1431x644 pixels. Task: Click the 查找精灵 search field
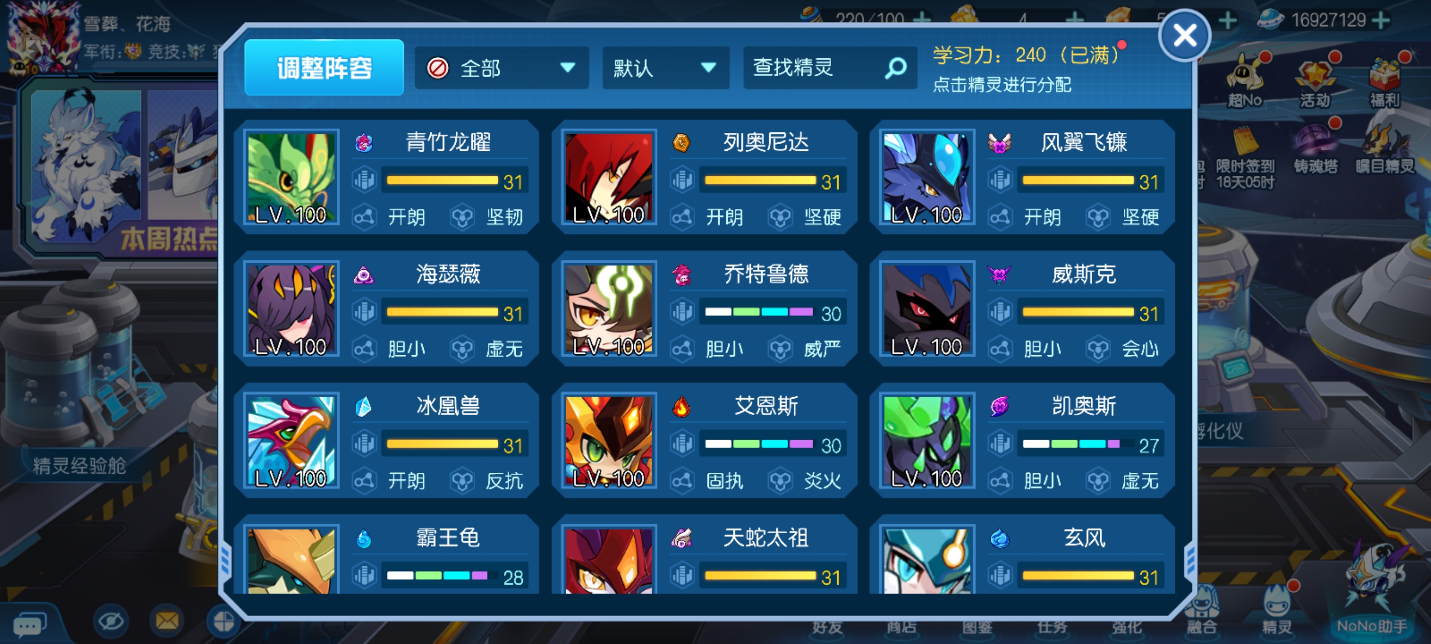830,68
